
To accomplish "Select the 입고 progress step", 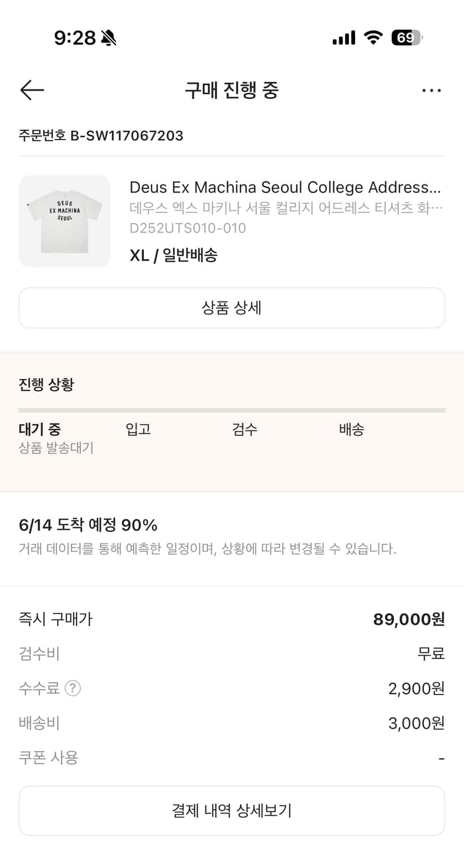I will click(x=138, y=429).
